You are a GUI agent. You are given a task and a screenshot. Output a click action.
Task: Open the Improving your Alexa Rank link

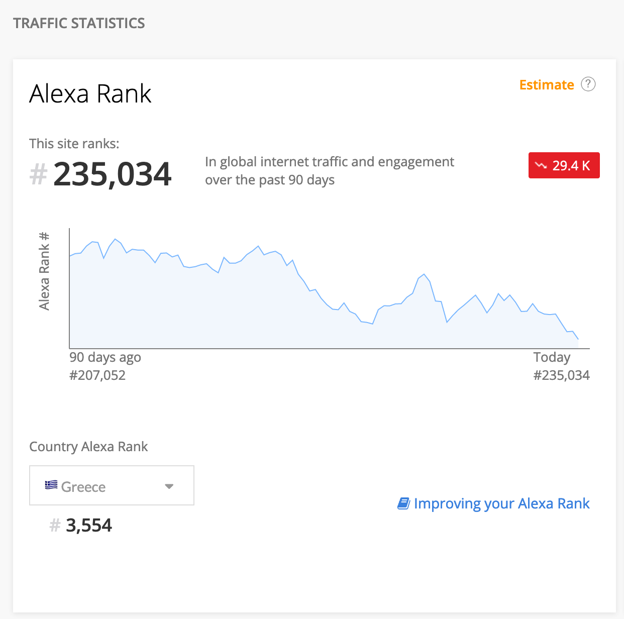[501, 503]
